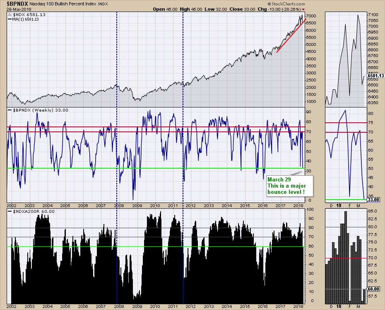Viewport: 385px width, 310px height.
Task: Click the 2018 label on the bottom panel axis
Action: point(298,306)
